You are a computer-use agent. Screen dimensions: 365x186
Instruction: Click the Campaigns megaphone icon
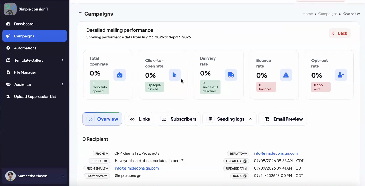click(8, 36)
